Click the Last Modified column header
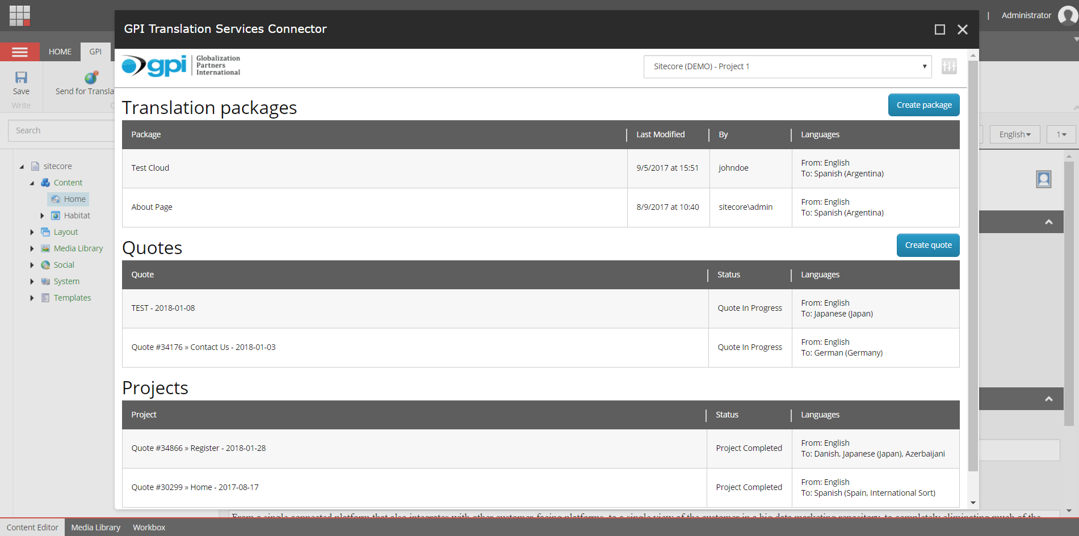The height and width of the screenshot is (536, 1079). (x=660, y=134)
